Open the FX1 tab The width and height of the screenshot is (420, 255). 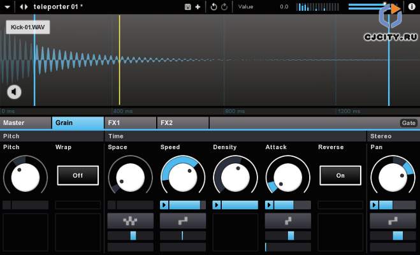(130, 123)
